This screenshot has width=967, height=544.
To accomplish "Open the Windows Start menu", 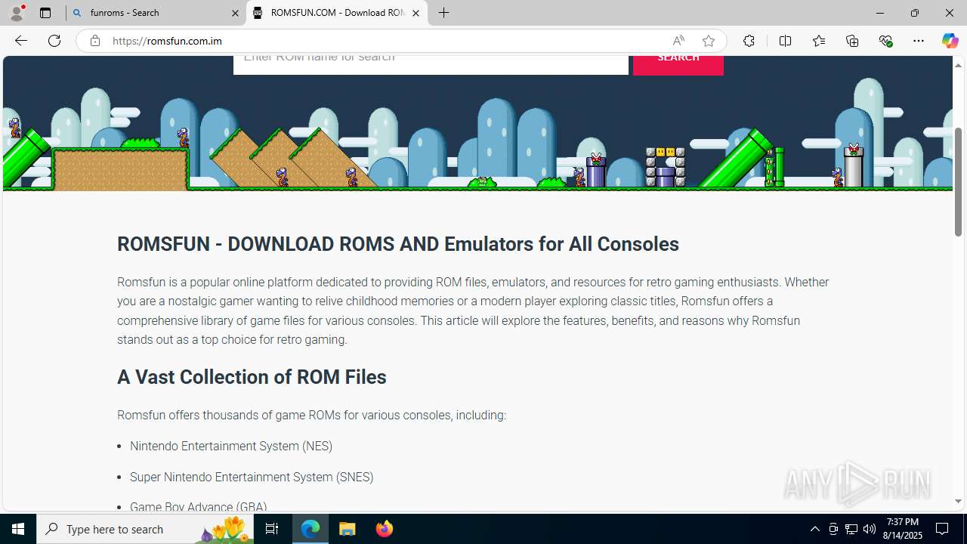I will click(18, 529).
